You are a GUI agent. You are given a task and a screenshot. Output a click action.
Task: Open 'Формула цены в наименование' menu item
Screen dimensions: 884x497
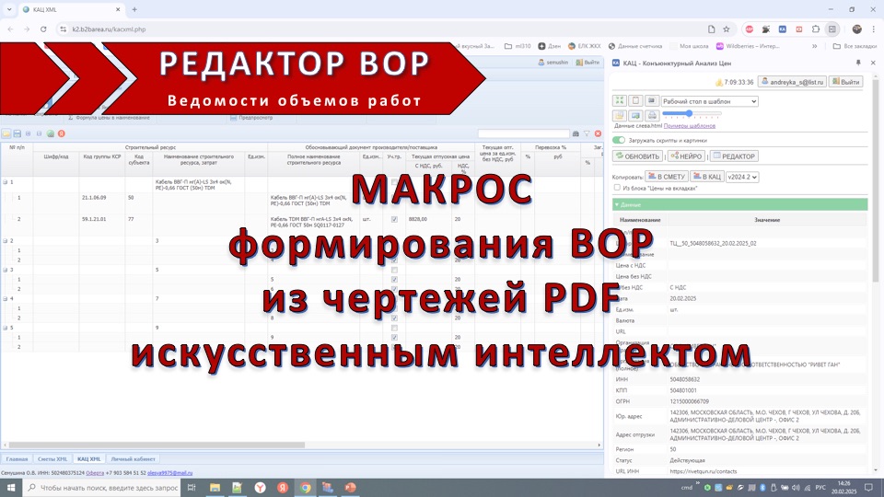[109, 118]
